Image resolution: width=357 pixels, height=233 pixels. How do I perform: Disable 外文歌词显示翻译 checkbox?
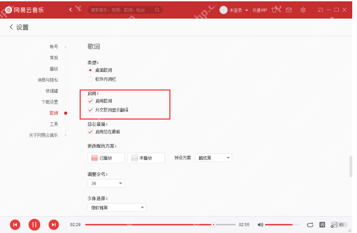[91, 110]
